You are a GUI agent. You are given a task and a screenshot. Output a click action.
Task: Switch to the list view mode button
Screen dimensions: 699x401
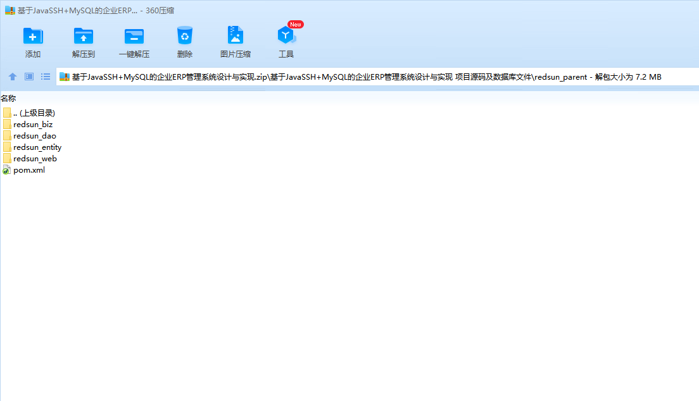click(46, 77)
